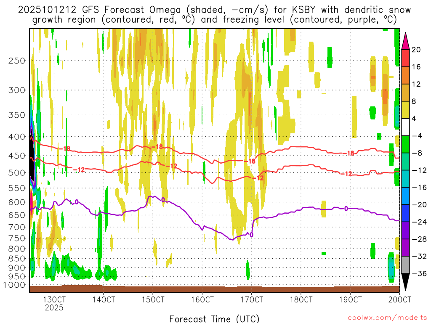This screenshot has width=431, height=323.
Task: Click the 150CT time axis label
Action: pos(153,299)
